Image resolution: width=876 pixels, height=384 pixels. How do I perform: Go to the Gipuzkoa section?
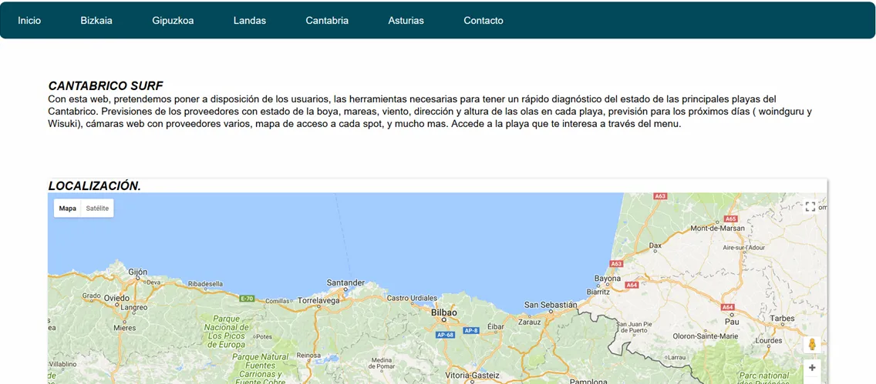pos(173,21)
